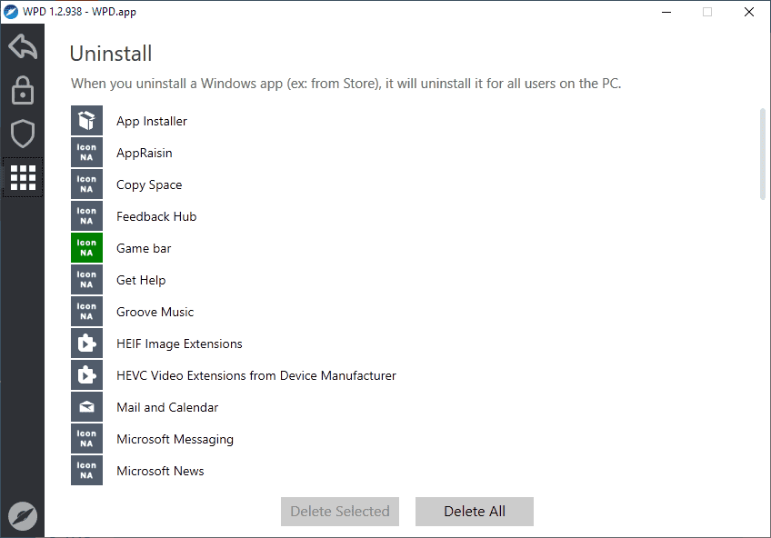Screen dimensions: 771x538
Task: Pick Get Help from the list
Action: click(x=141, y=280)
